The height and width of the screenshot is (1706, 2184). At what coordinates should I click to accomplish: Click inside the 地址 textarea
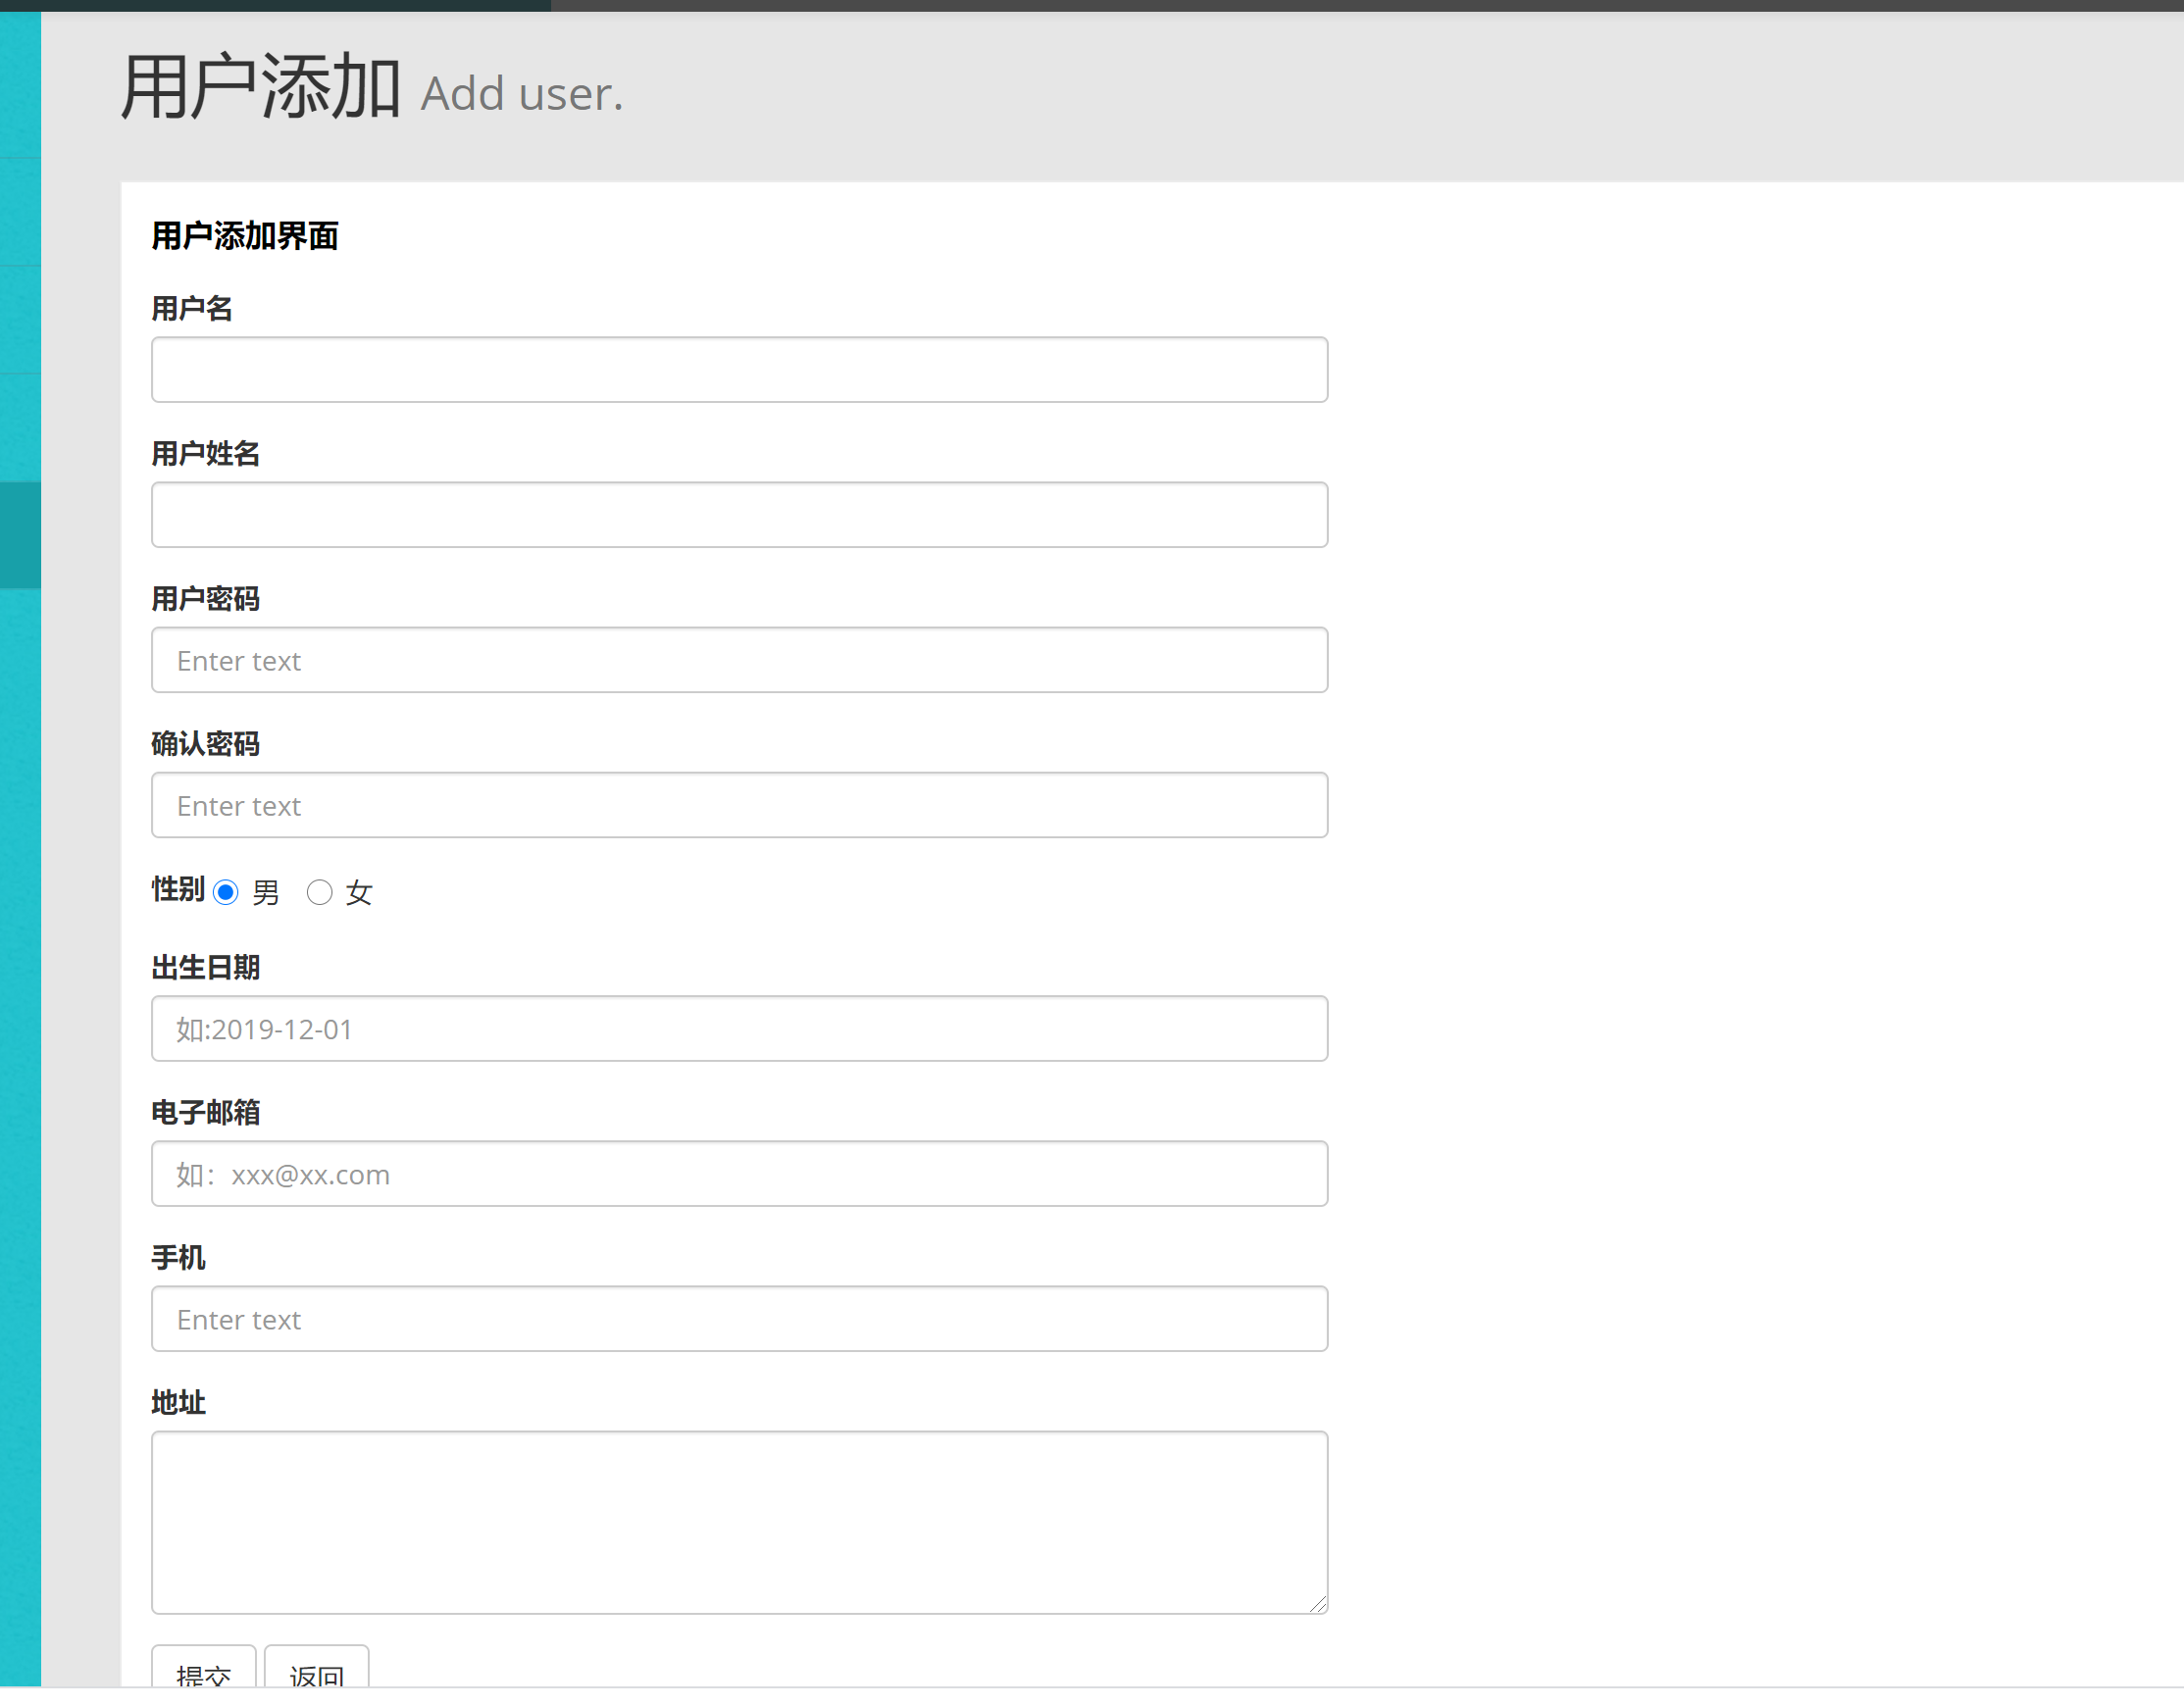(x=739, y=1522)
